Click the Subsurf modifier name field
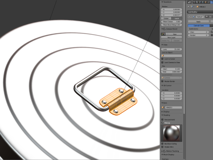The height and width of the screenshot is (160, 213). coord(200,16)
